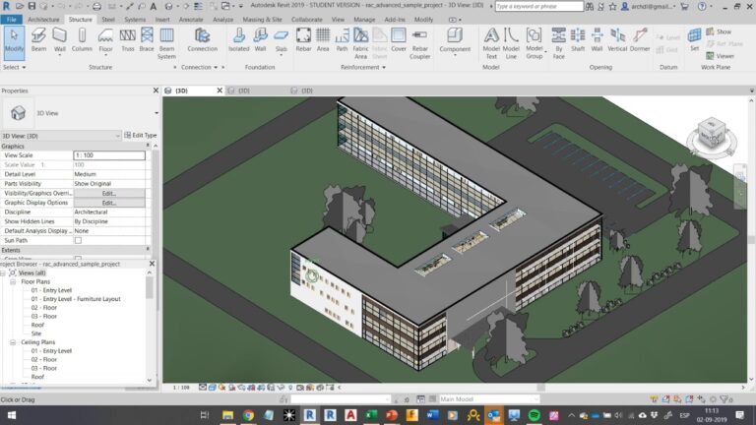
Task: Select the Column tool
Action: click(82, 40)
